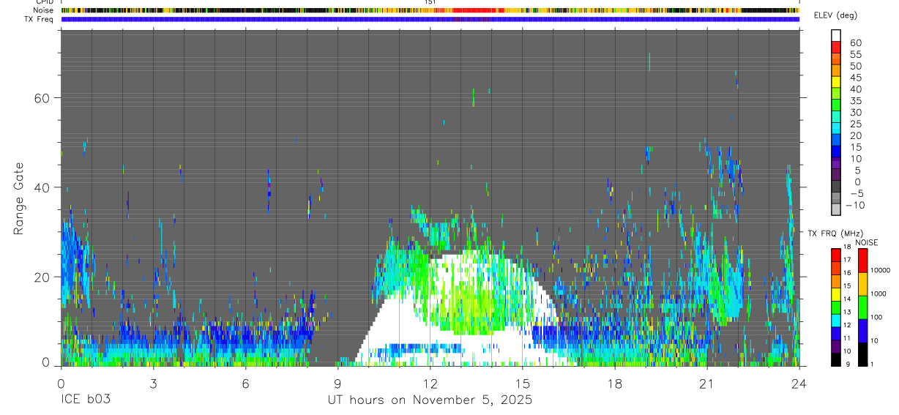Click the '151' CPID value
Image resolution: width=899 pixels, height=415 pixels.
(430, 3)
